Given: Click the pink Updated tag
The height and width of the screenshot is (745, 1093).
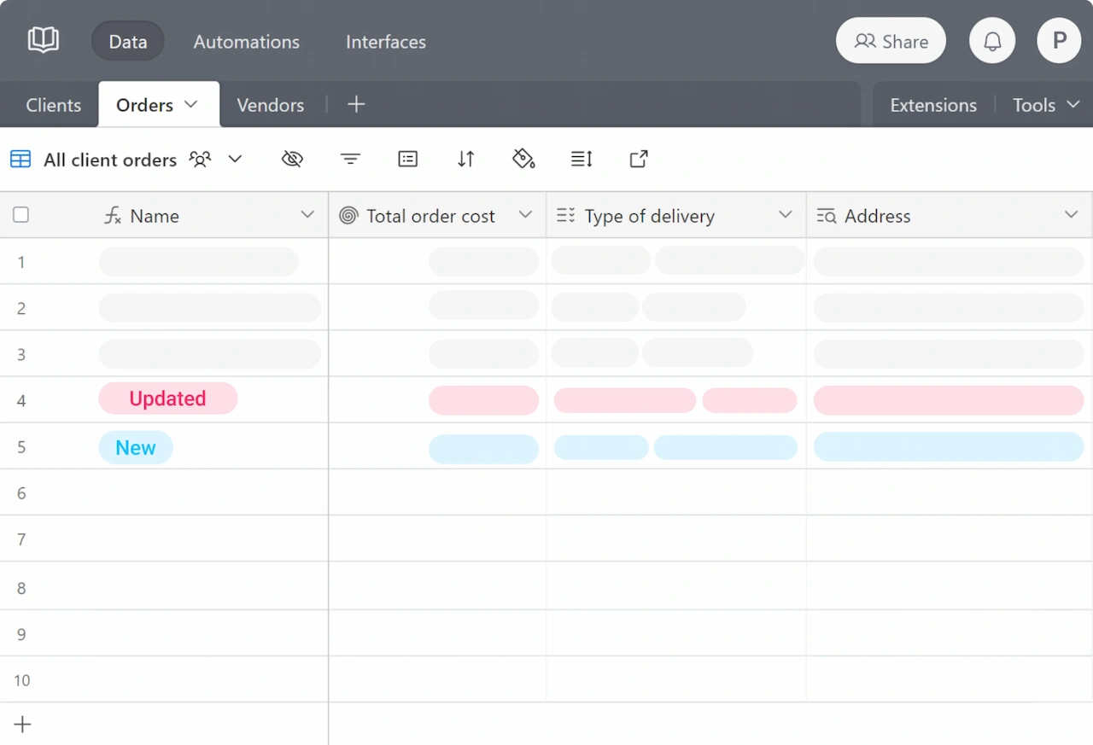Looking at the screenshot, I should (x=167, y=399).
